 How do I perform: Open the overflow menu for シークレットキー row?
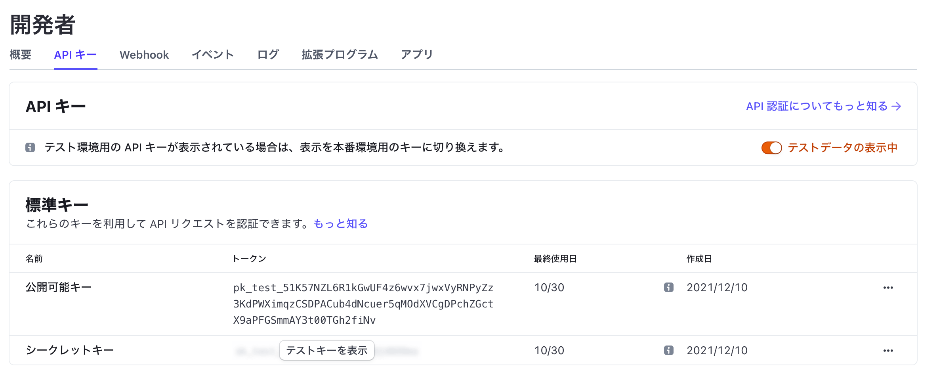tap(889, 350)
